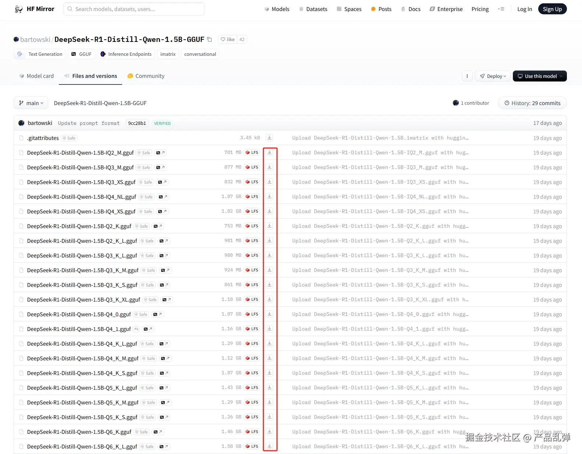
Task: View the 1 contributor list
Action: (x=471, y=103)
